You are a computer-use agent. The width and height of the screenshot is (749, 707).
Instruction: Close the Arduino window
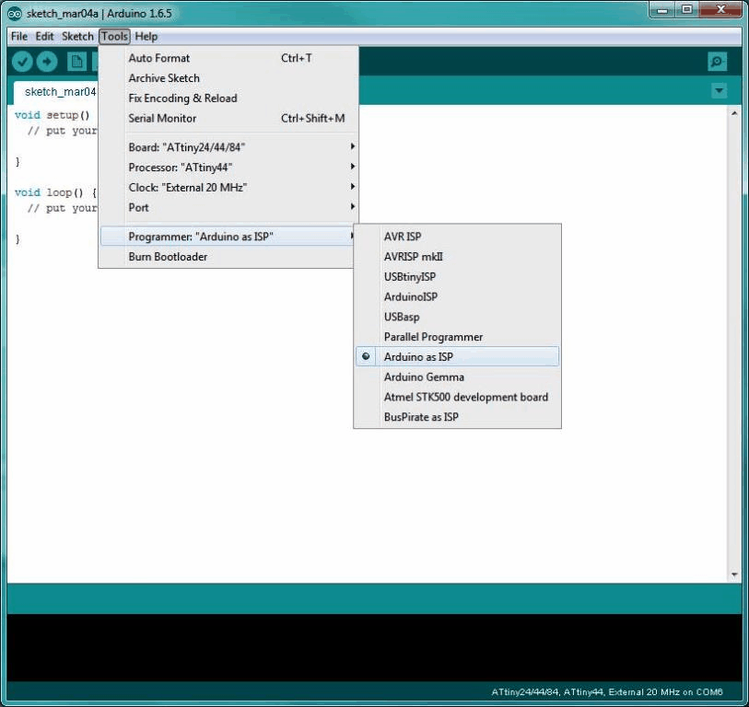pos(720,9)
